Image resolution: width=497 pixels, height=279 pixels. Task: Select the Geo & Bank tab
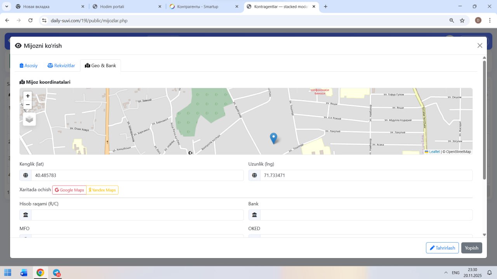tap(101, 65)
